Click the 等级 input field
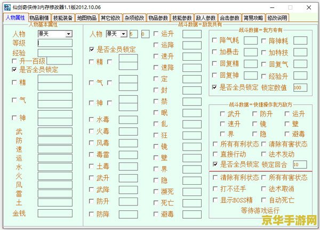The height and width of the screenshot is (230, 320). tap(55, 43)
